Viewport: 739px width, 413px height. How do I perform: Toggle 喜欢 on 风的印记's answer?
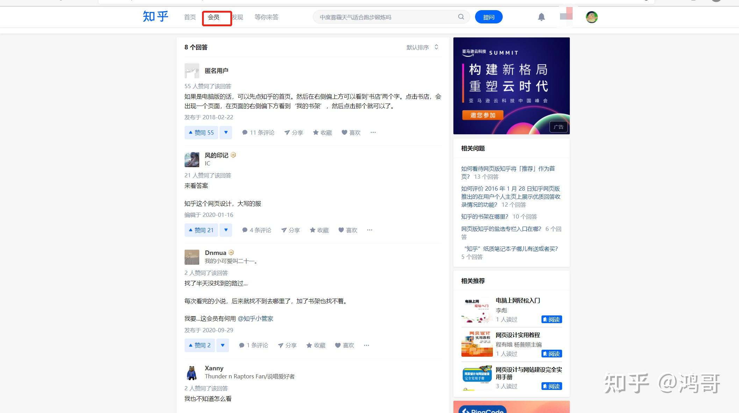tap(347, 230)
